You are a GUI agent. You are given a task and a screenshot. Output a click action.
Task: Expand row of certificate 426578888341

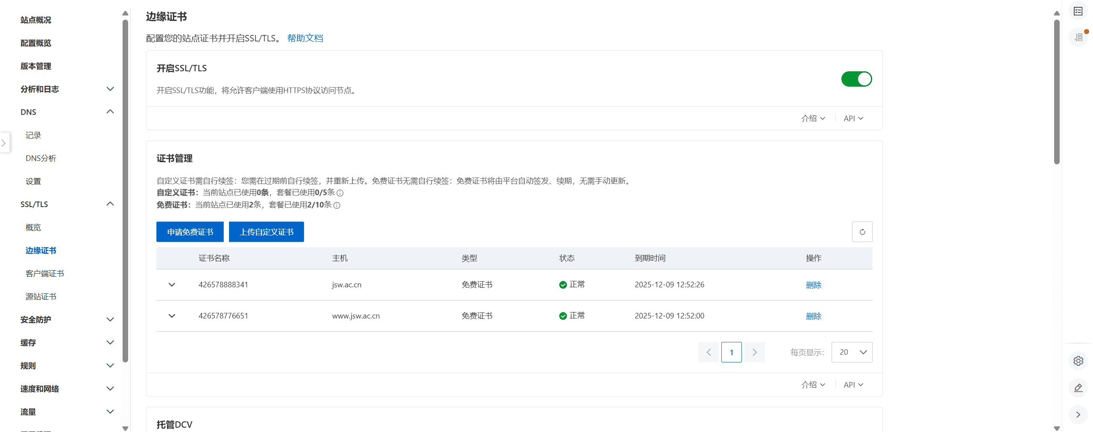click(x=172, y=285)
